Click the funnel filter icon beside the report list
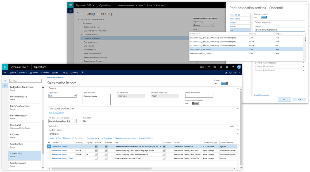Screen dimensions: 310x172 tap(5, 81)
